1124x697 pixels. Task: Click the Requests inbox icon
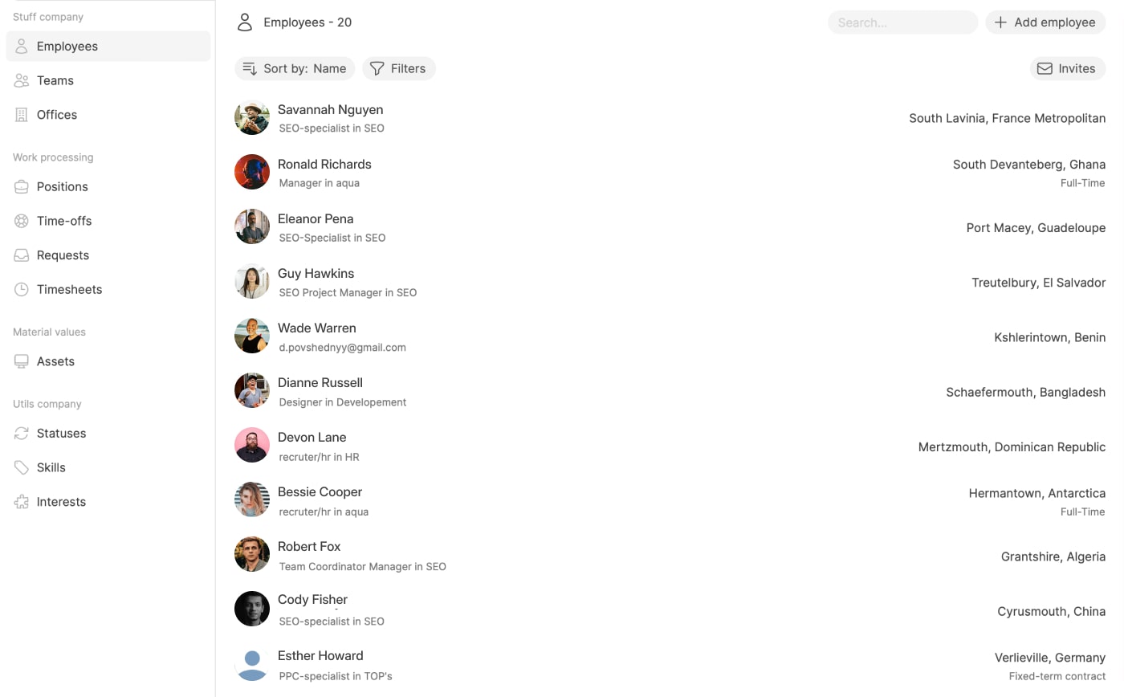pos(22,255)
